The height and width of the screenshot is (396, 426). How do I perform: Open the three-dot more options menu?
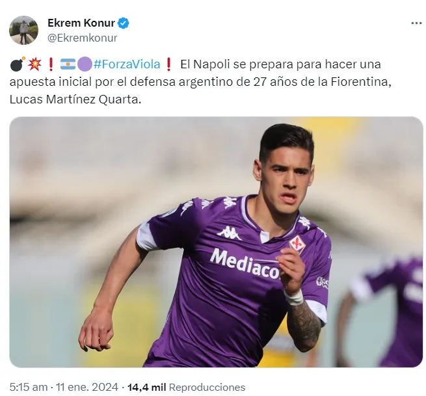tap(416, 23)
